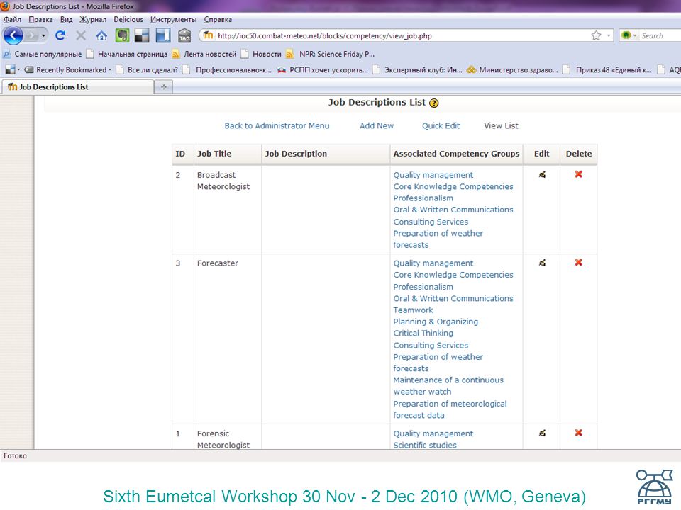This screenshot has width=681, height=510.
Task: Open the bookmarks toolbar leftmost dropdown icon
Action: coord(12,70)
